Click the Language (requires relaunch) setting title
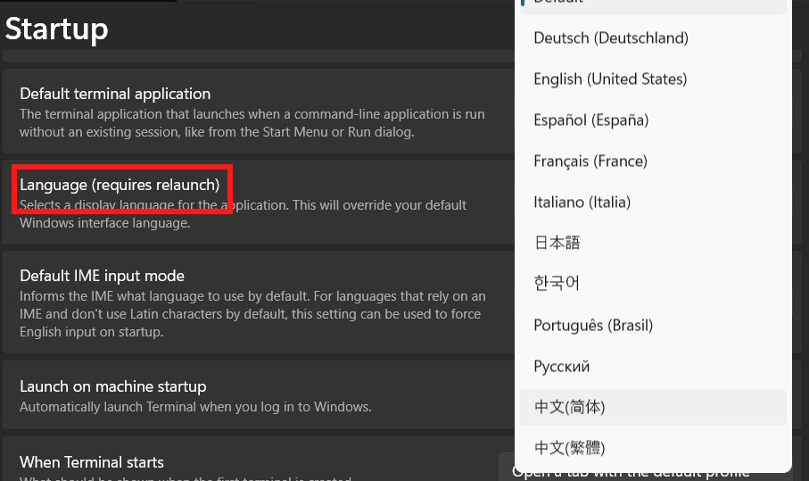Image resolution: width=809 pixels, height=481 pixels. pyautogui.click(x=120, y=185)
